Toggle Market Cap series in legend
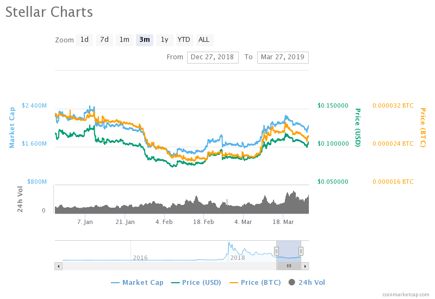The image size is (435, 299). click(137, 283)
